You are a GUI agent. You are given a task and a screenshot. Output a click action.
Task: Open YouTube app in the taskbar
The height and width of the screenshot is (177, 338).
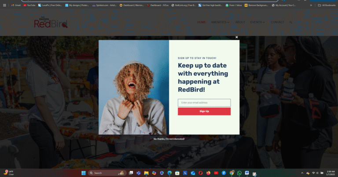216,173
